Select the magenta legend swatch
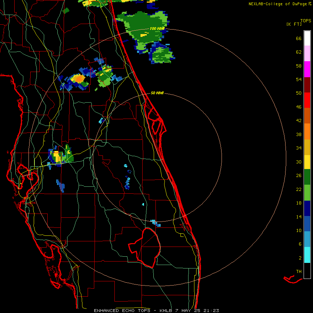313x313 pixels. (x=307, y=69)
